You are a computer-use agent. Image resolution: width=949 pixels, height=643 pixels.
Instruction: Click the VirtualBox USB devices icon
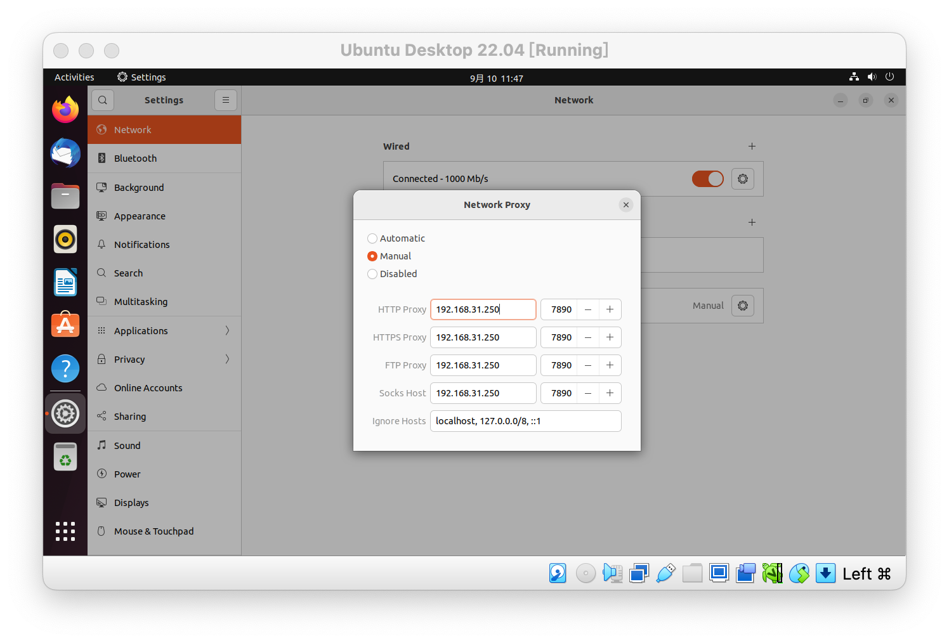click(665, 573)
